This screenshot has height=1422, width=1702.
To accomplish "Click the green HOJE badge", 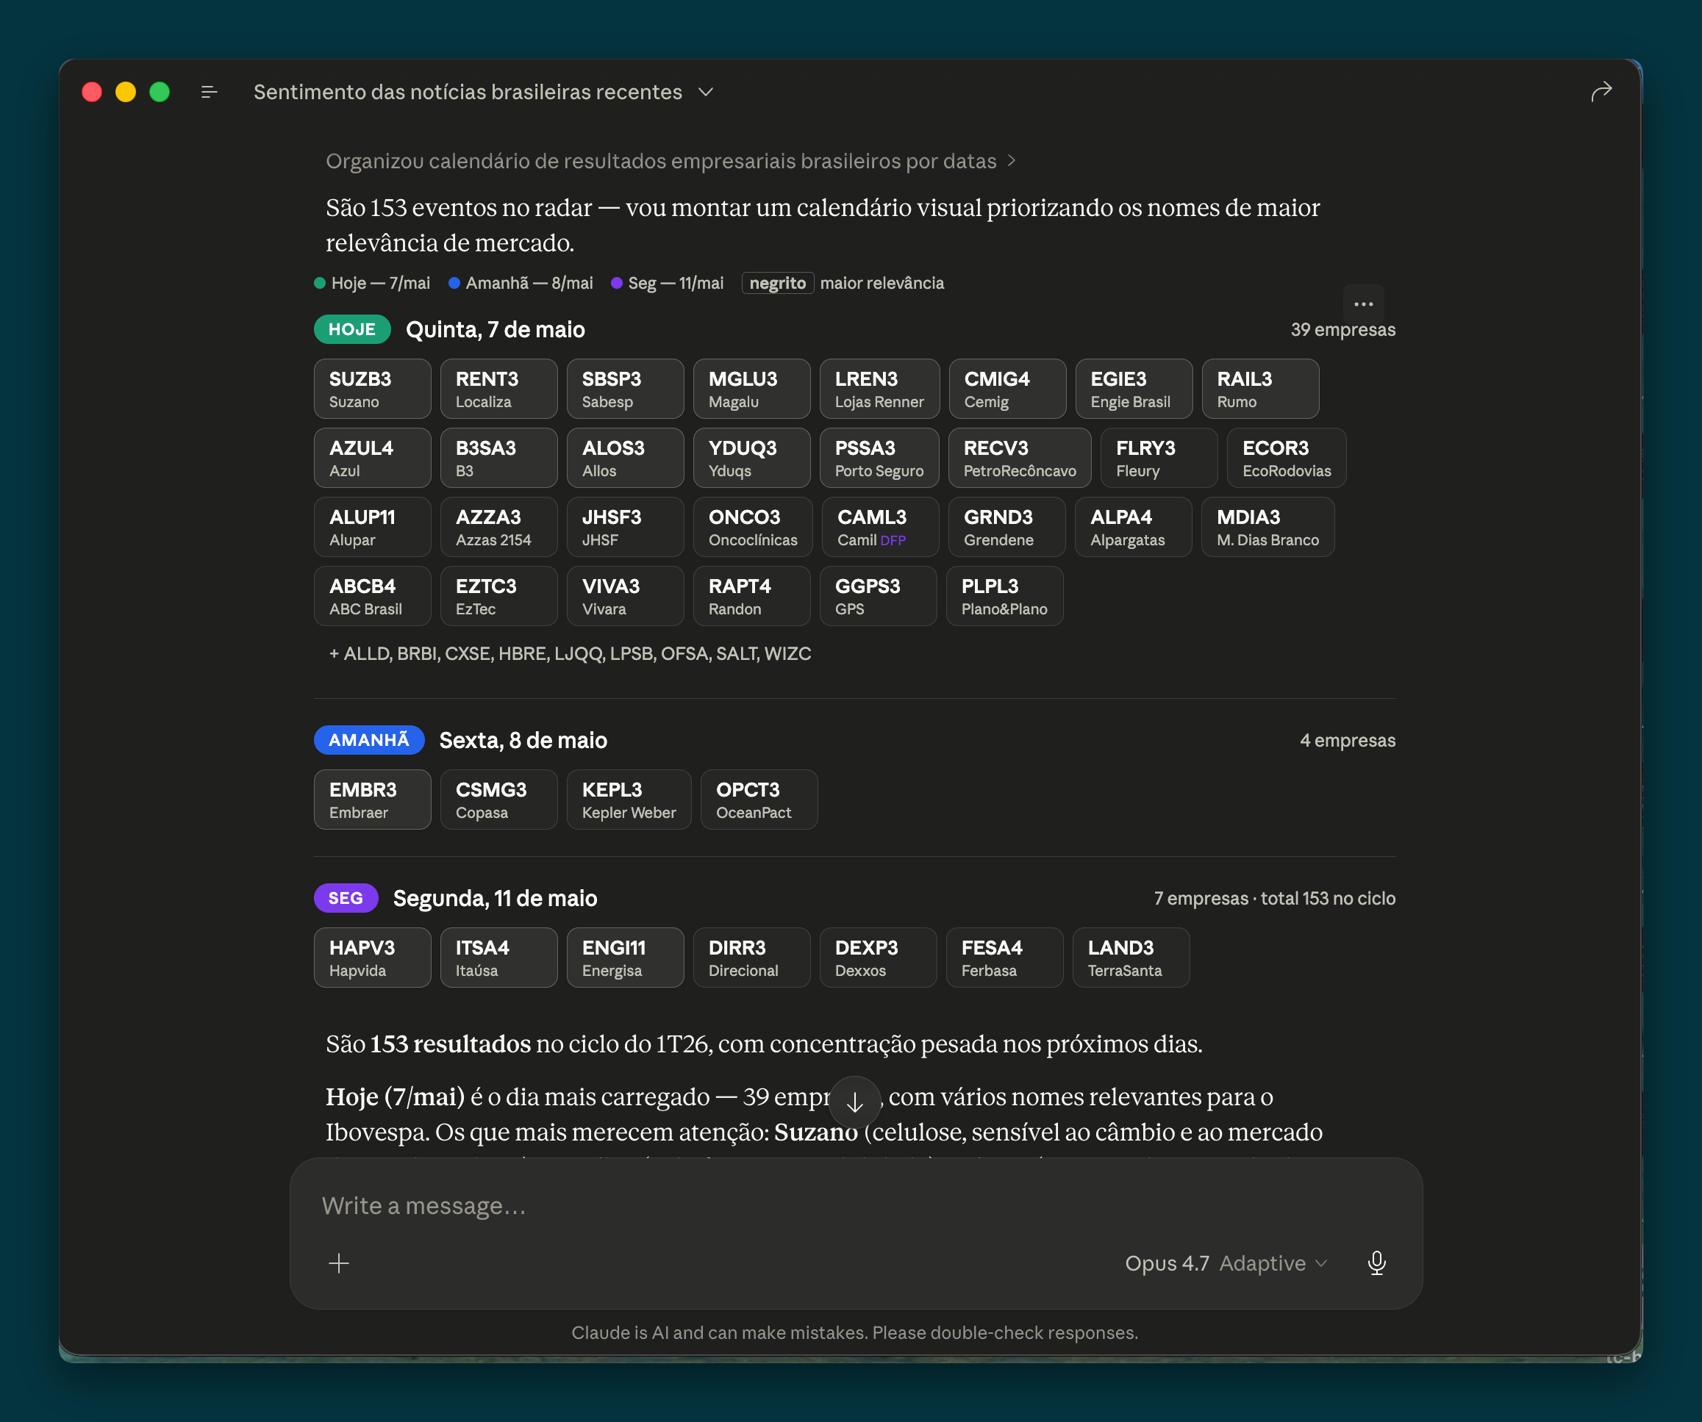I will point(351,329).
